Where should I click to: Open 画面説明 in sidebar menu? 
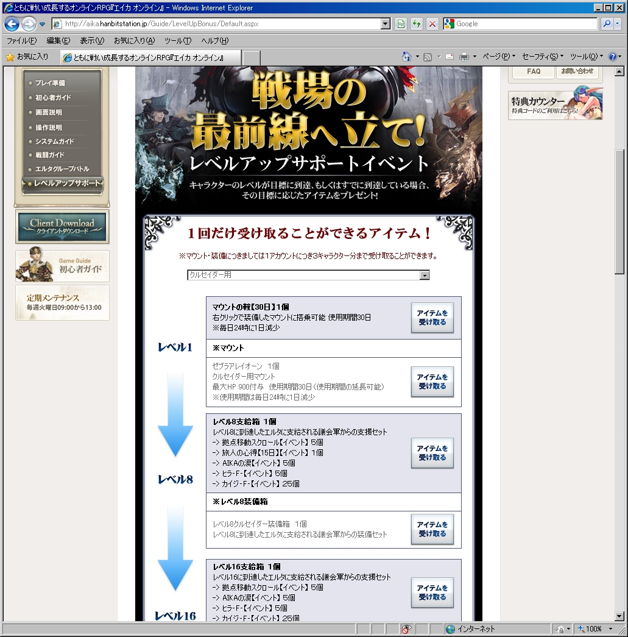pyautogui.click(x=48, y=113)
